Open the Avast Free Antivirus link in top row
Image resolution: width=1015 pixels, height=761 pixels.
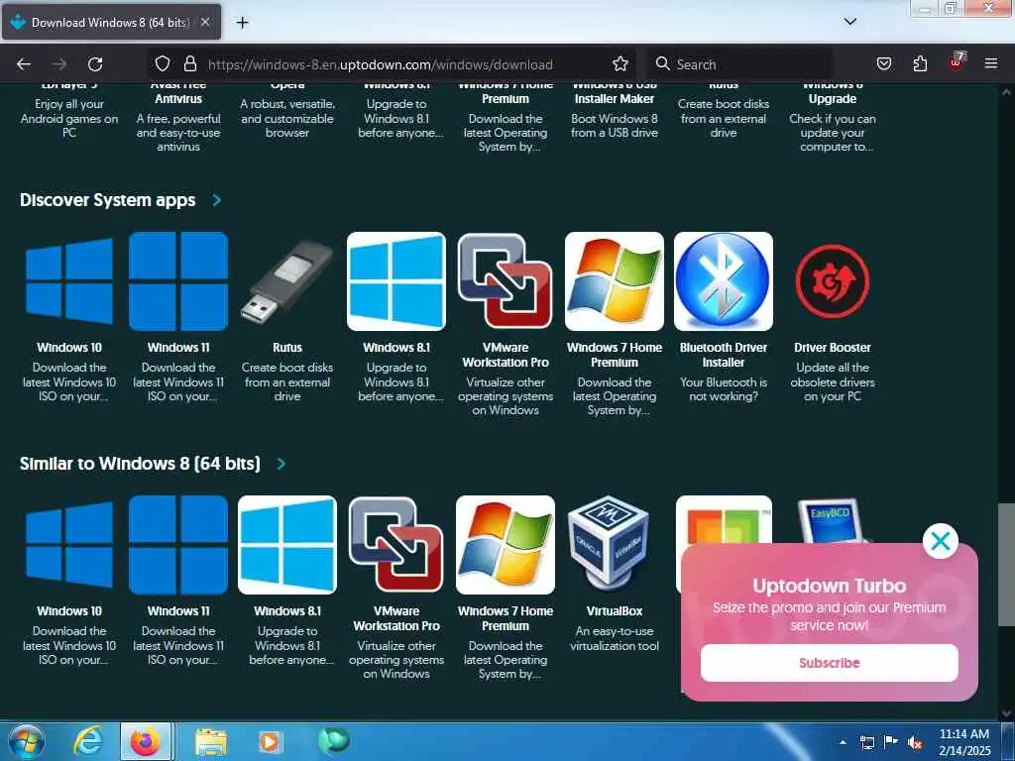[178, 92]
